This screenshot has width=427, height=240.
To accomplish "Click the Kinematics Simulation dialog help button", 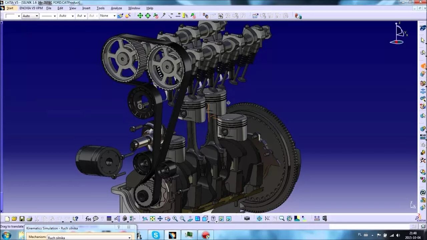I will point(118,227).
